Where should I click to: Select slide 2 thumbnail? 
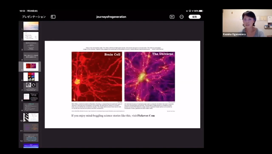pyautogui.click(x=31, y=36)
